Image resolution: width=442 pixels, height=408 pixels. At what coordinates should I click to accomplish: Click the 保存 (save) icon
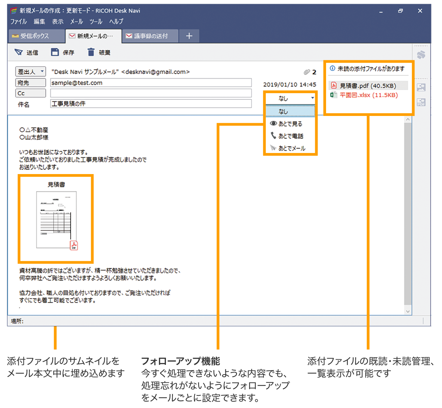pos(55,52)
